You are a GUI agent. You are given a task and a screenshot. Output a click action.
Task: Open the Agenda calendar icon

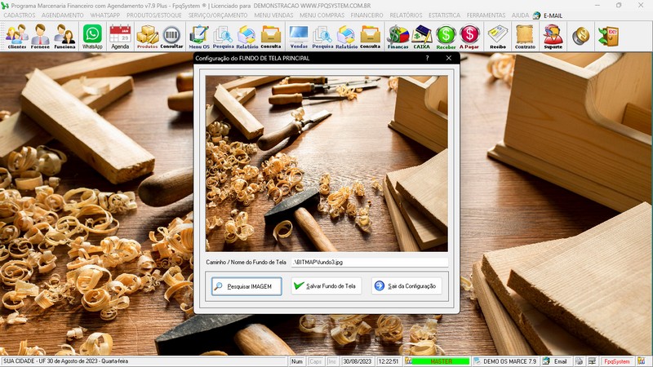click(x=120, y=36)
